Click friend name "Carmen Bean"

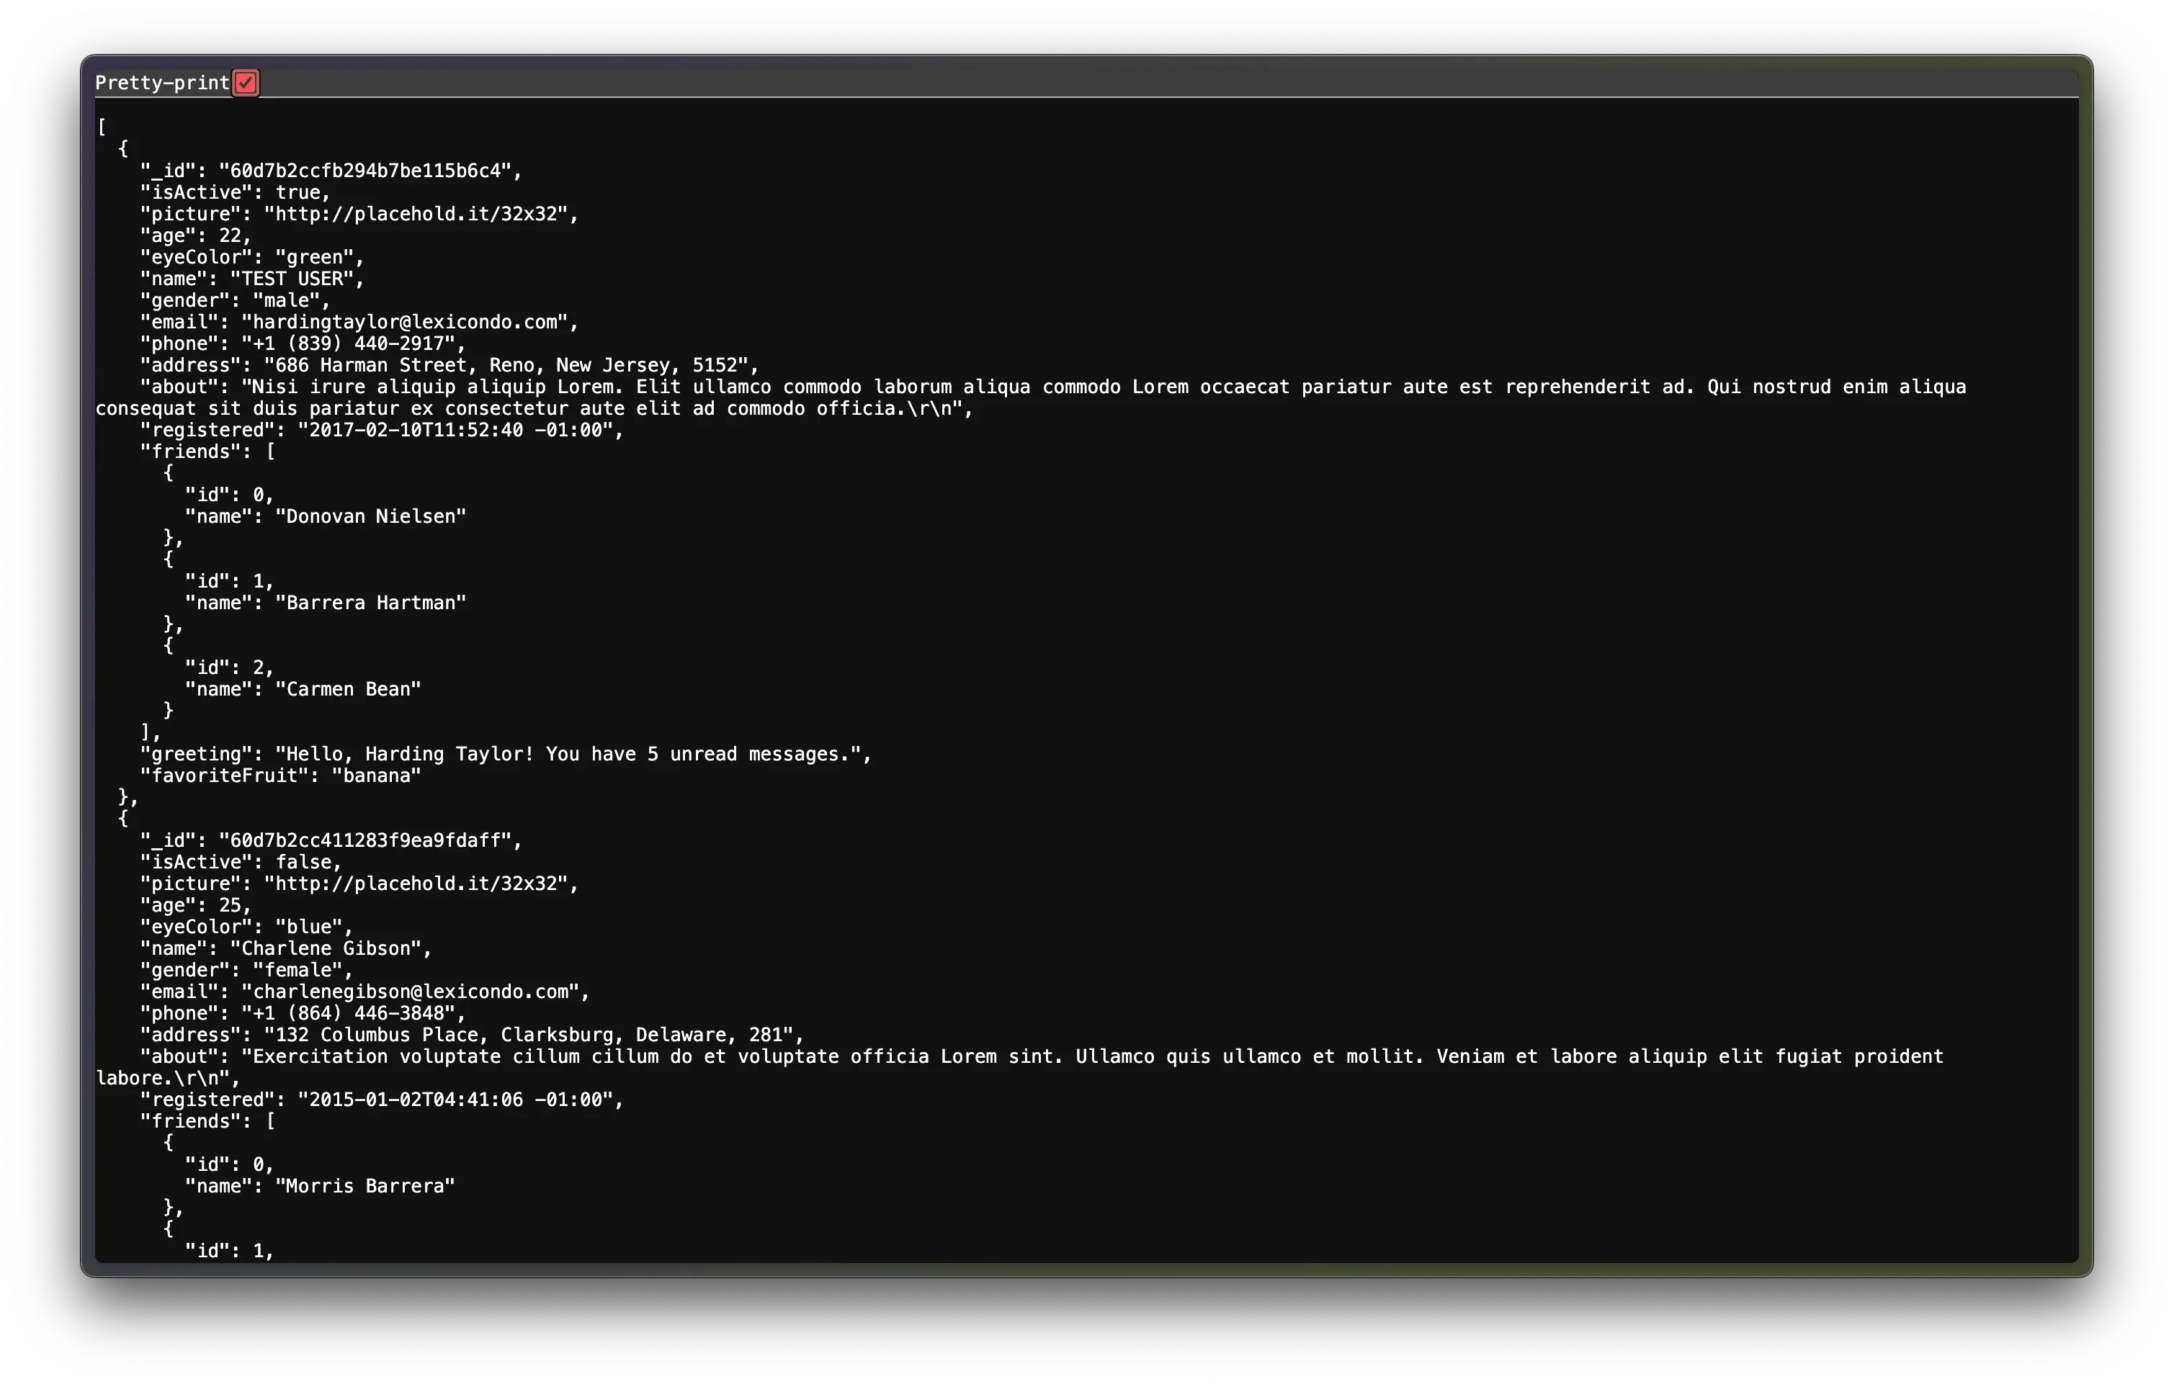point(349,689)
